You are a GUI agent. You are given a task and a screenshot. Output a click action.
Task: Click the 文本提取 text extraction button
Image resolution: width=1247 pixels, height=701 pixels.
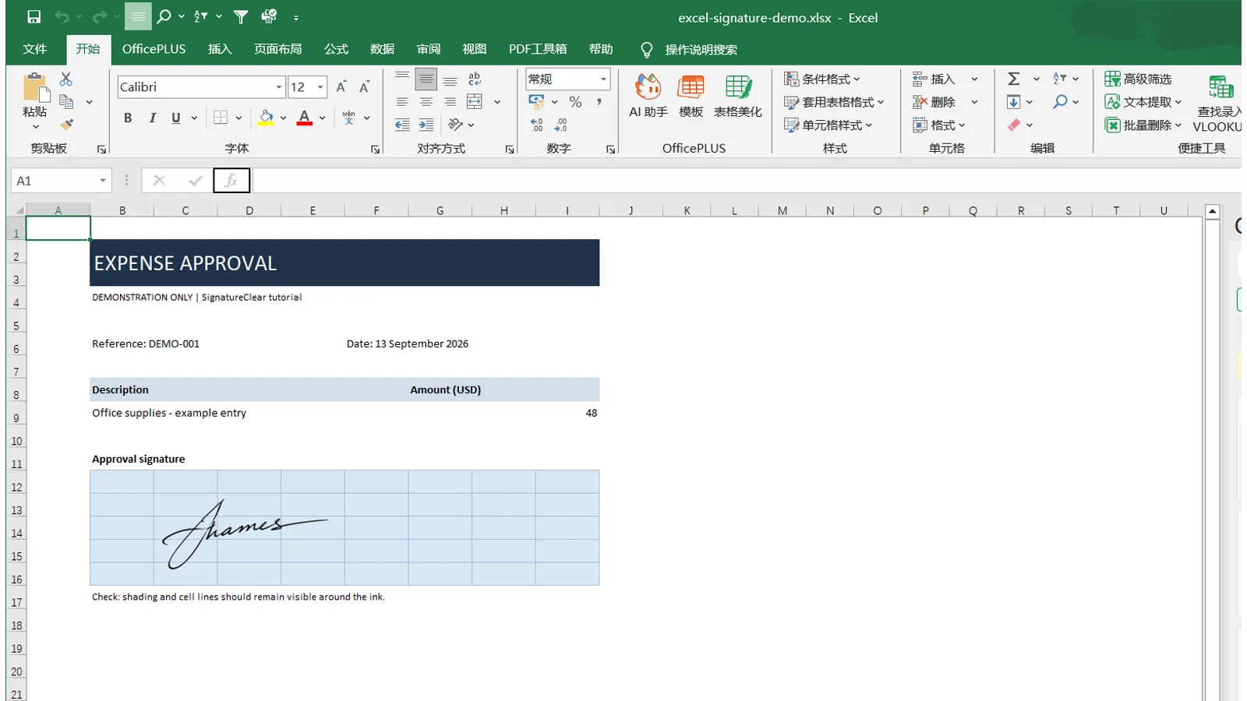(1143, 102)
